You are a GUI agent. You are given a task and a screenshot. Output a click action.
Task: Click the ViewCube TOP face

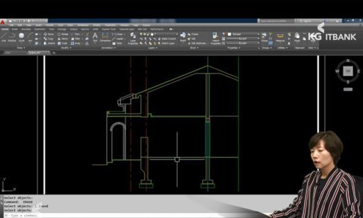click(348, 71)
